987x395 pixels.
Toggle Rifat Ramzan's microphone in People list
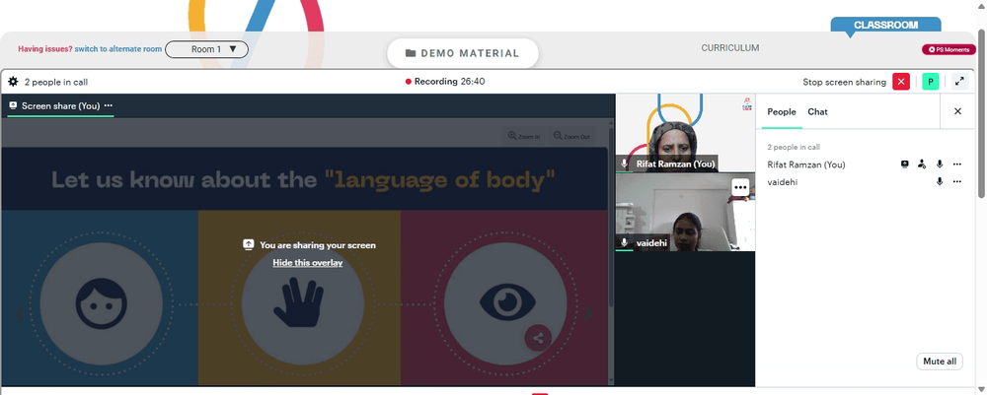pyautogui.click(x=940, y=165)
